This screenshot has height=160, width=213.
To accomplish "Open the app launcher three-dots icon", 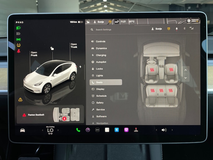I will click(97, 130).
